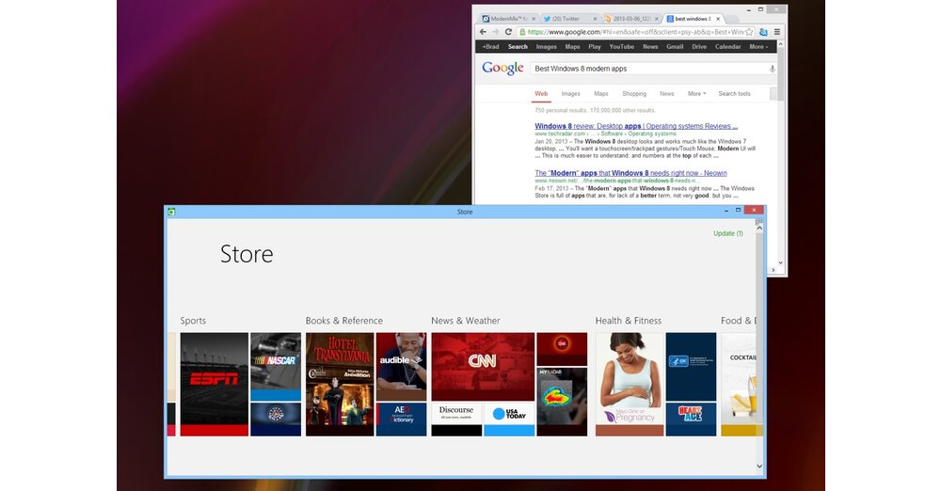Open the USA Today app tile
The width and height of the screenshot is (941, 491).
509,415
